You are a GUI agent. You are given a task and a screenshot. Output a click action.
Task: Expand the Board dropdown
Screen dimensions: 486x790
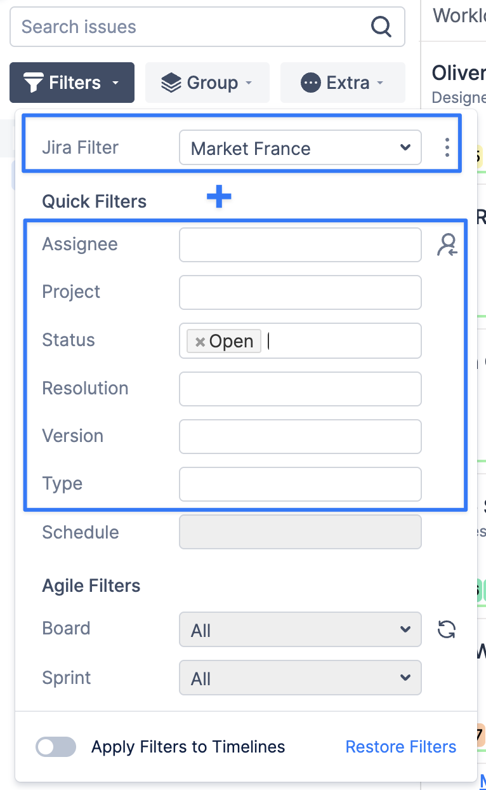(x=300, y=629)
